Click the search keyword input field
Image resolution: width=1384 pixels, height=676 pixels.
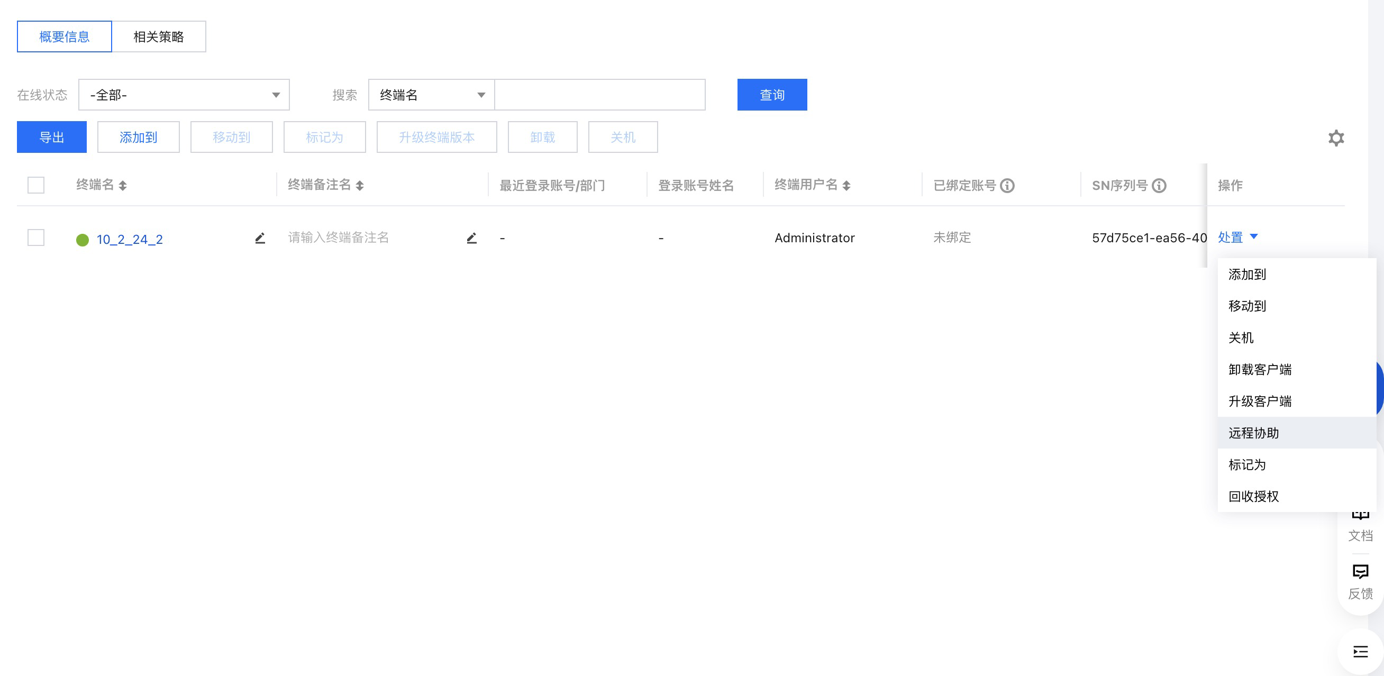pyautogui.click(x=599, y=95)
